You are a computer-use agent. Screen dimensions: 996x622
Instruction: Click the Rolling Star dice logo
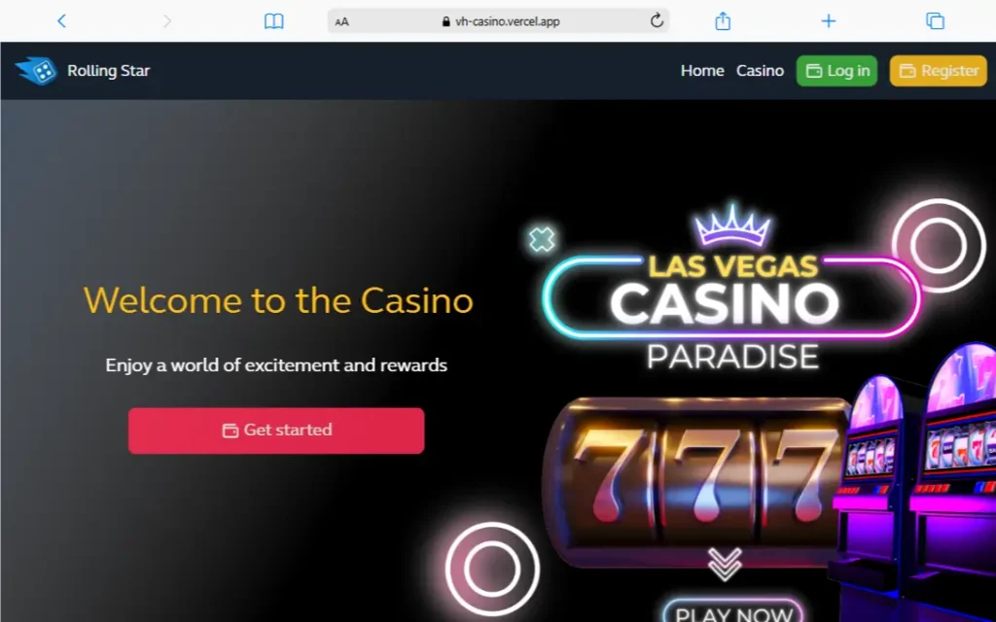coord(36,70)
